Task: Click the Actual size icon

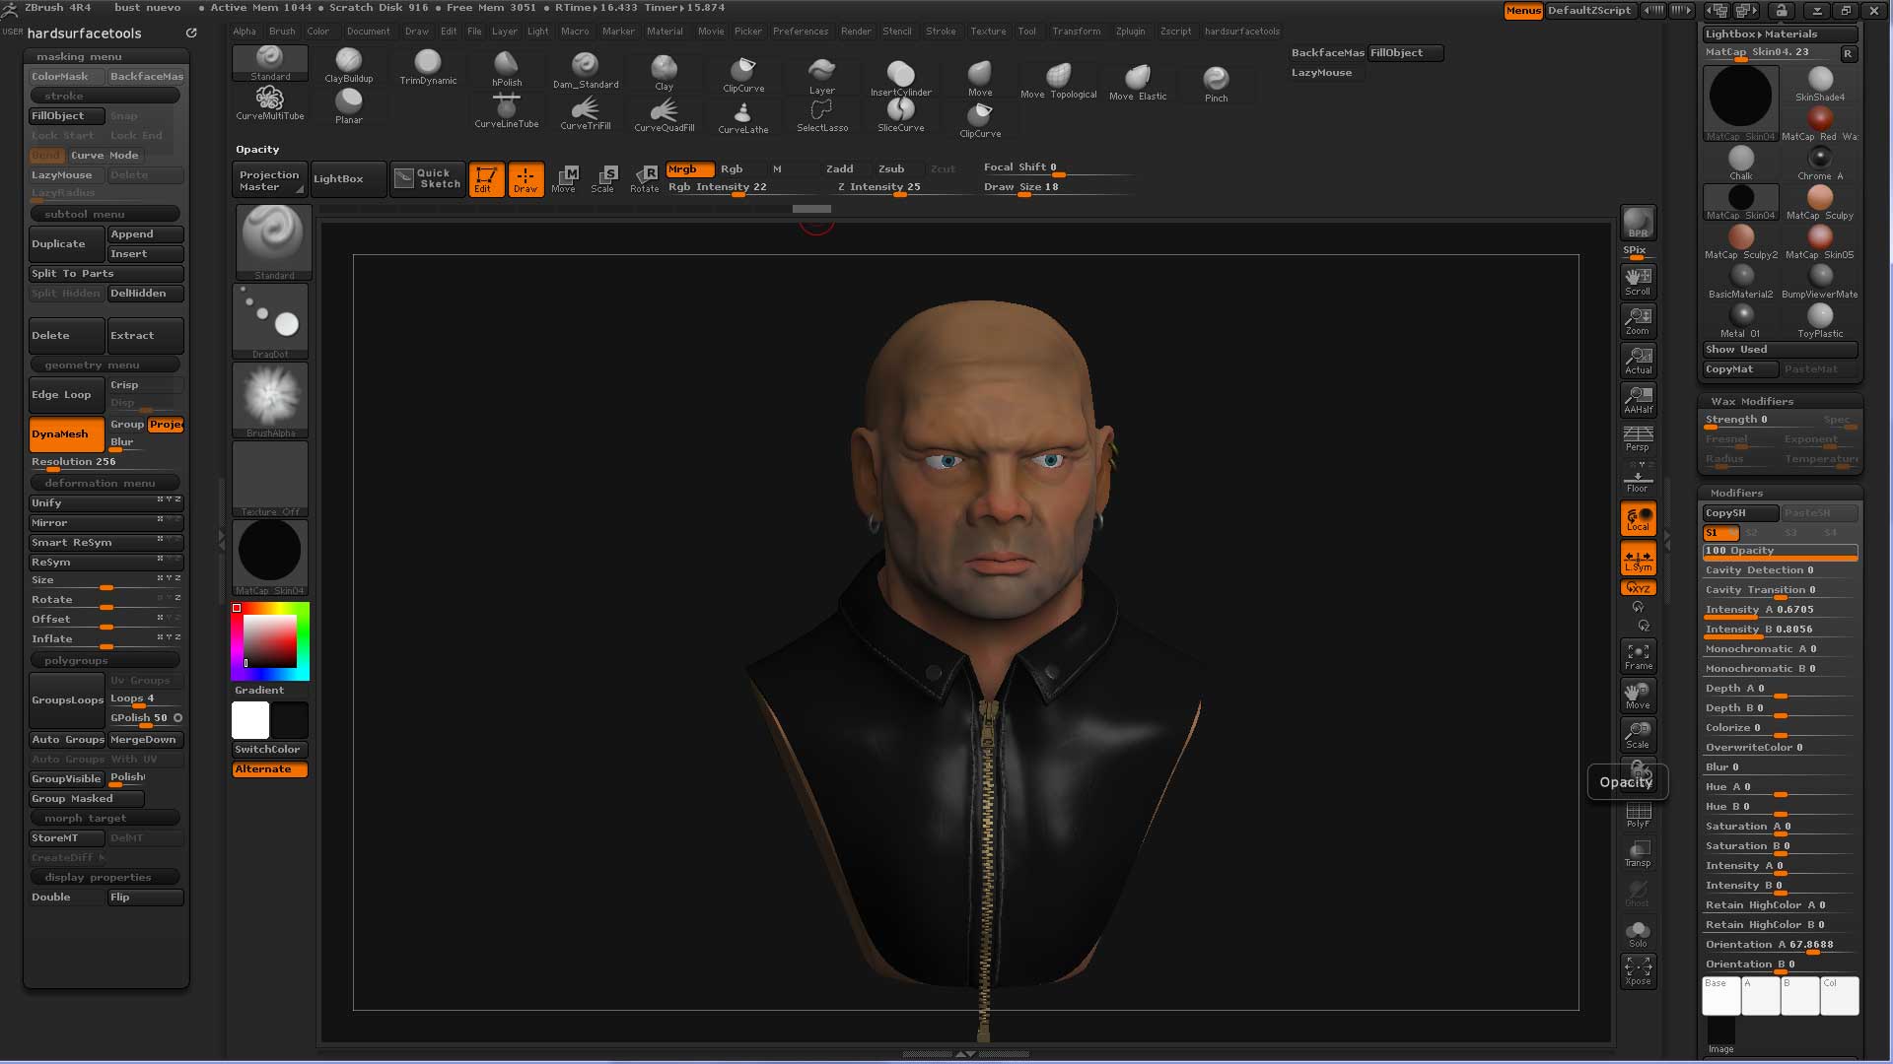Action: point(1638,360)
